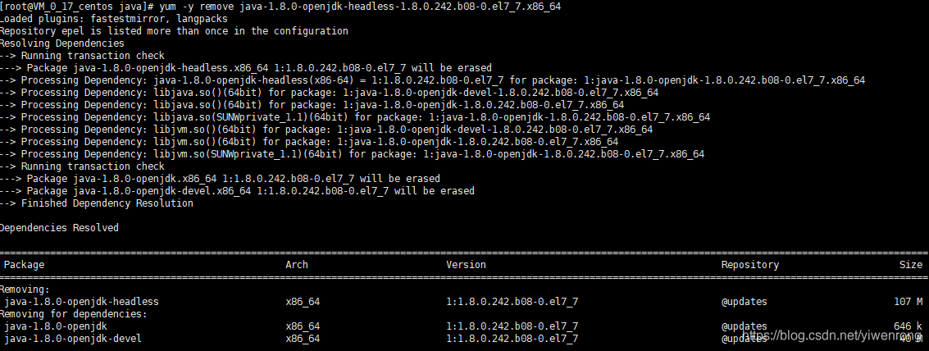Click the 'Dependencies Resolved' text

59,228
